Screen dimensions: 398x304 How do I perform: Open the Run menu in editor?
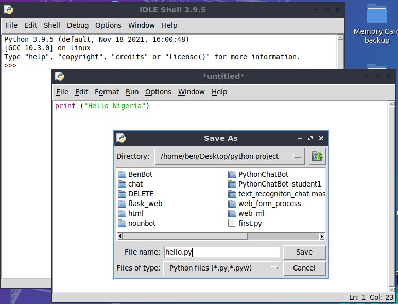coord(132,92)
